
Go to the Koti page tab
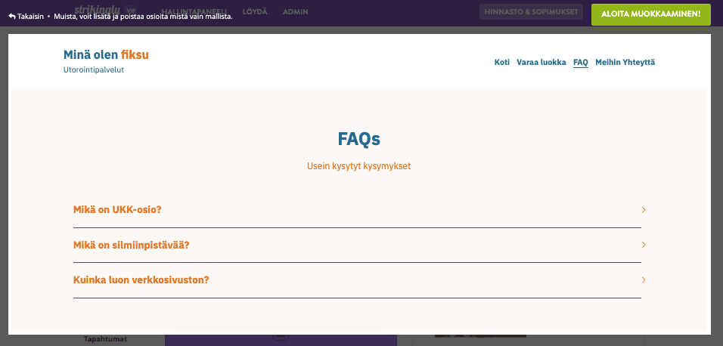pyautogui.click(x=502, y=62)
